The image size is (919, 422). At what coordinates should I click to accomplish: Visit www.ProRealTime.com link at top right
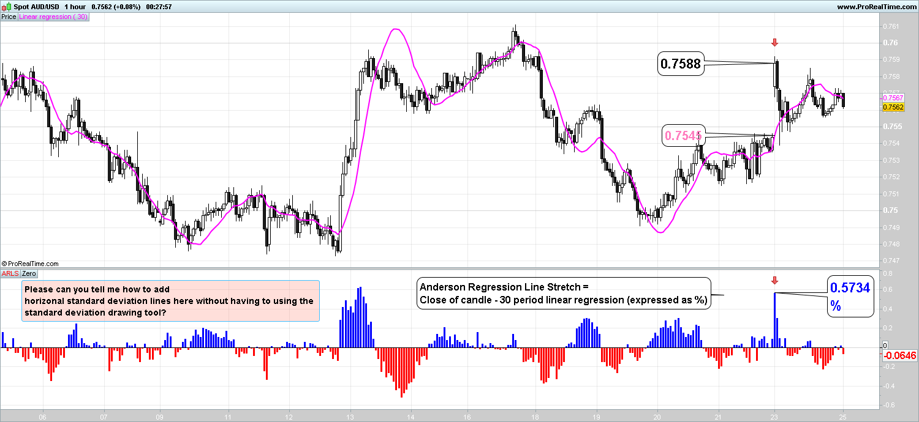click(877, 7)
